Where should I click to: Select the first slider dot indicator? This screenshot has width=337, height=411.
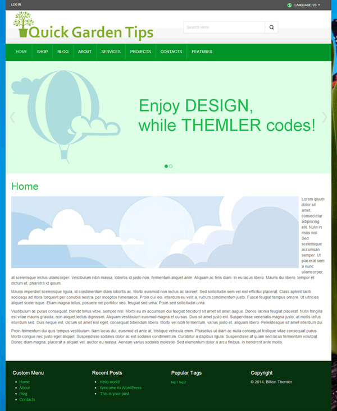click(166, 166)
